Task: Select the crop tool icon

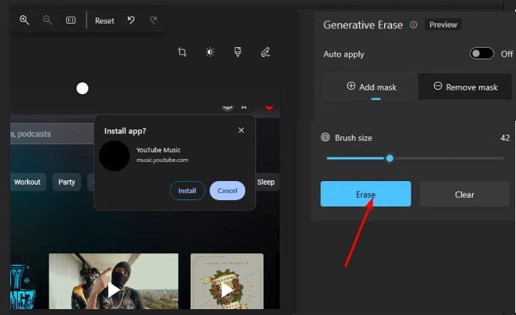Action: click(x=182, y=52)
